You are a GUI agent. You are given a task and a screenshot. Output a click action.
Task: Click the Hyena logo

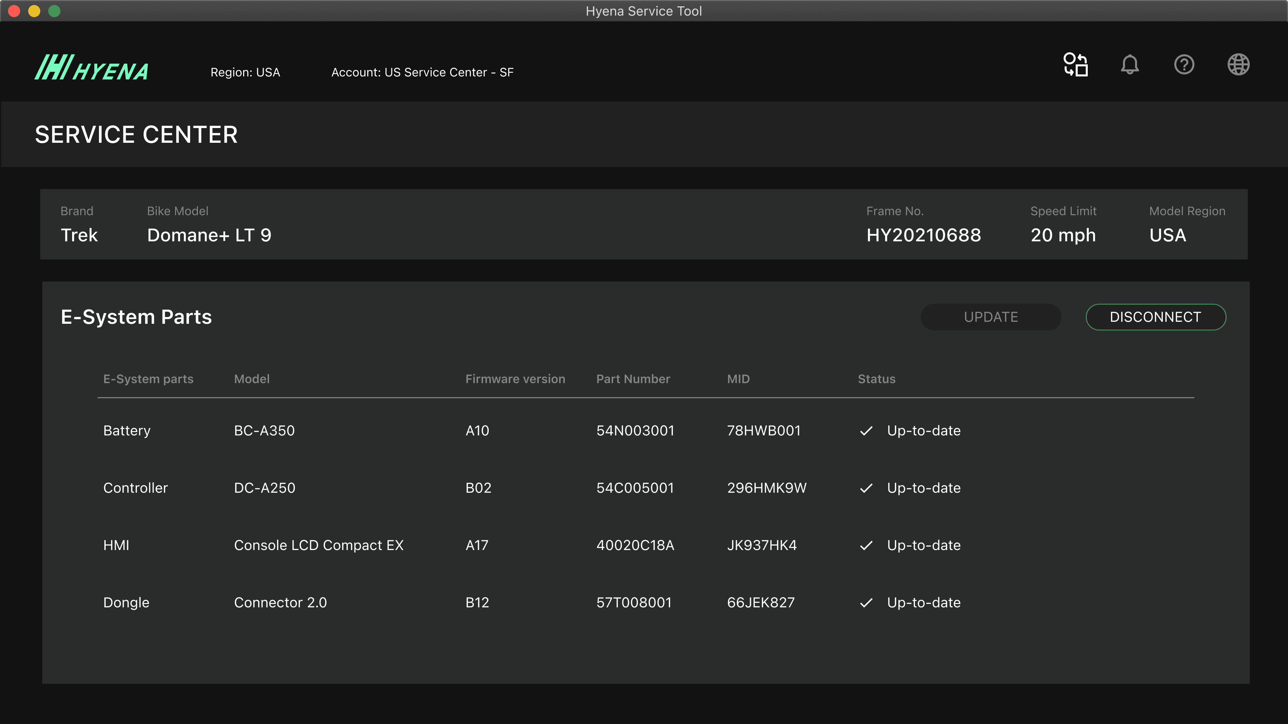[x=92, y=68]
